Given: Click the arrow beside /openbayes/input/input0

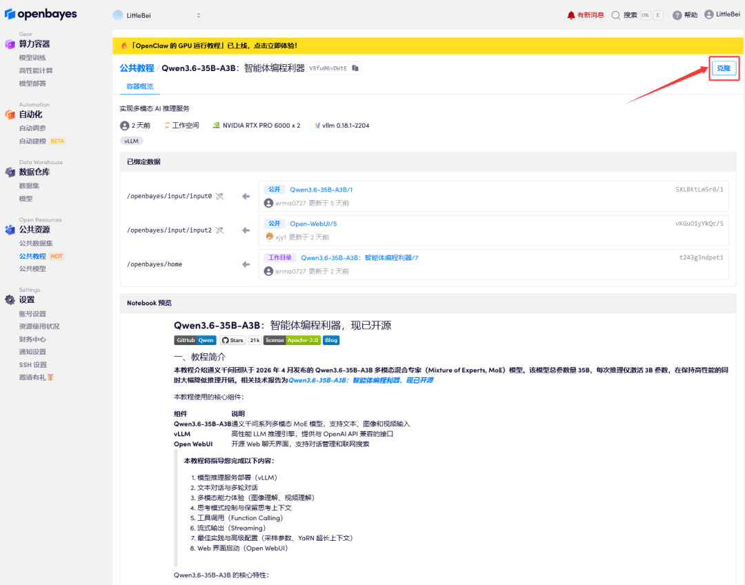Looking at the screenshot, I should [246, 197].
